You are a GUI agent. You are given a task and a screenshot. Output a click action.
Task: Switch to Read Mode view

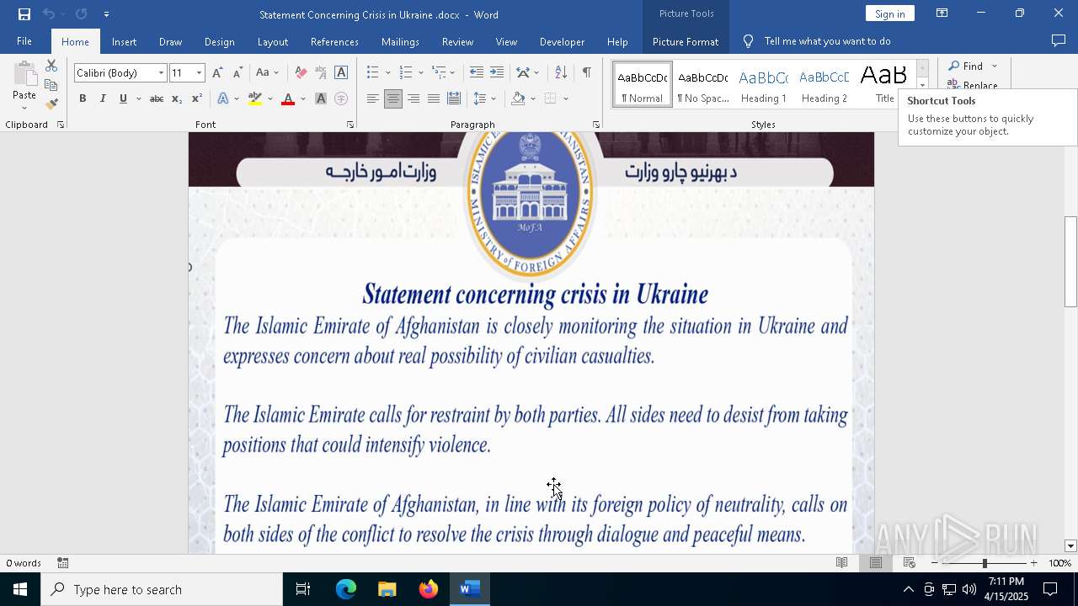pos(842,563)
